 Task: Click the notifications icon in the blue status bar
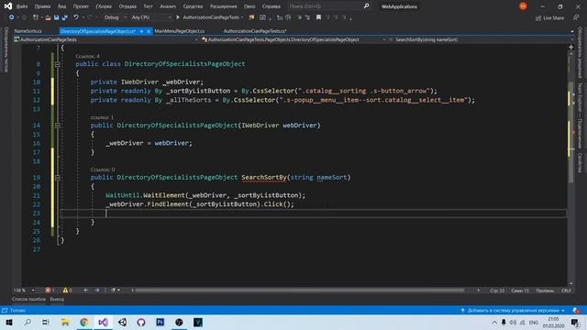coord(576,311)
